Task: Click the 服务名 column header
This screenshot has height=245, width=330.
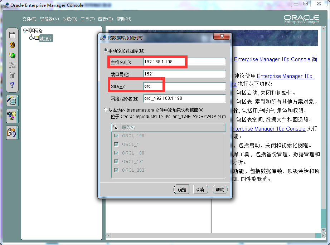Action: (x=173, y=127)
